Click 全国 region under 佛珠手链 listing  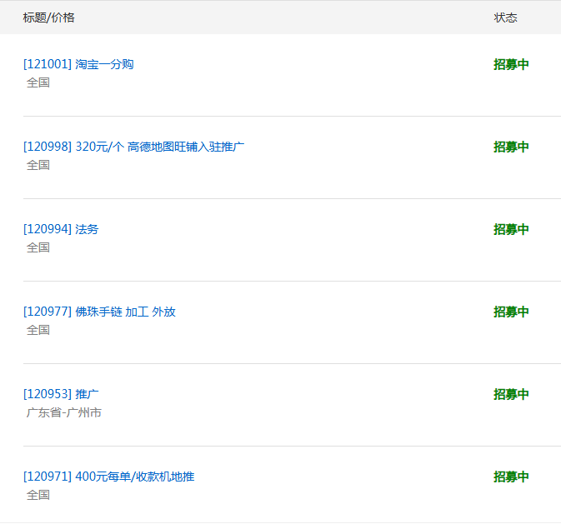click(x=38, y=330)
